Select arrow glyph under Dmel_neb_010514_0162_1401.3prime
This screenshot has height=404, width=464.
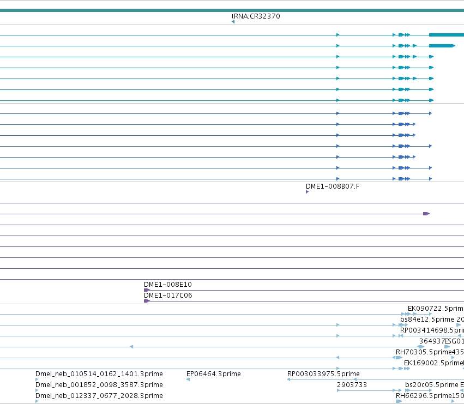37,379
